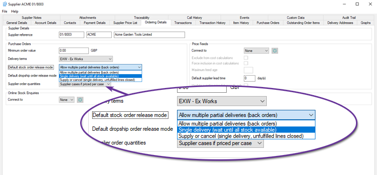This screenshot has width=377, height=175.
Task: Open the Graphs tab
Action: point(366,23)
